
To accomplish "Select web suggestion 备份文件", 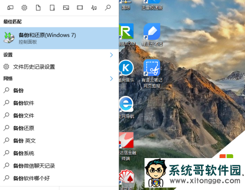I will [59, 115].
